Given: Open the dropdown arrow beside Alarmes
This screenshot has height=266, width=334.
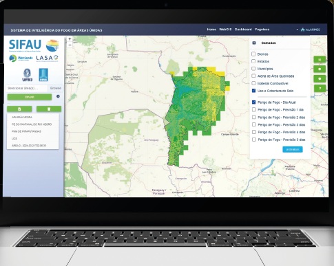Looking at the screenshot, I should [298, 30].
